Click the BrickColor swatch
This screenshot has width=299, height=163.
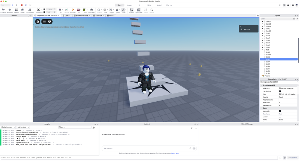tap(280, 89)
